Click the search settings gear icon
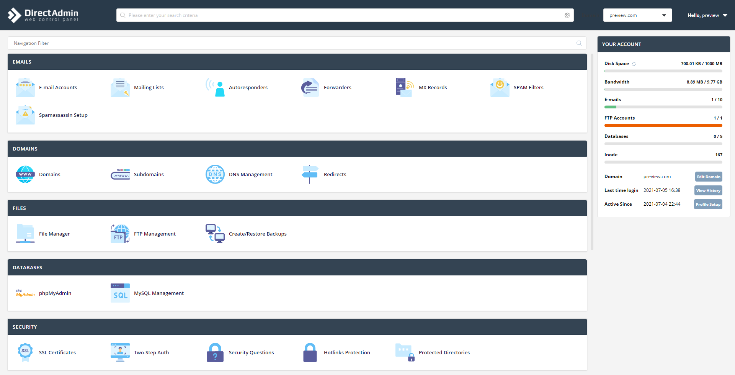This screenshot has width=735, height=375. pyautogui.click(x=567, y=15)
